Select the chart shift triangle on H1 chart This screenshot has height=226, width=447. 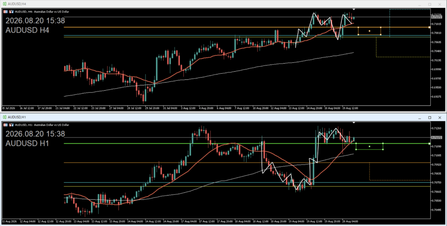(x=354, y=123)
